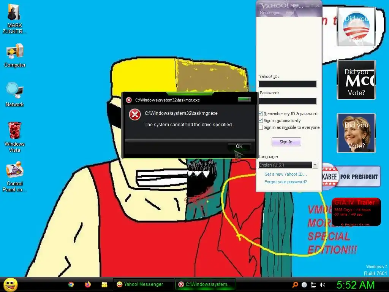Open the volume speaker tray icon
Viewport: 389px width, 292px height.
[322, 285]
